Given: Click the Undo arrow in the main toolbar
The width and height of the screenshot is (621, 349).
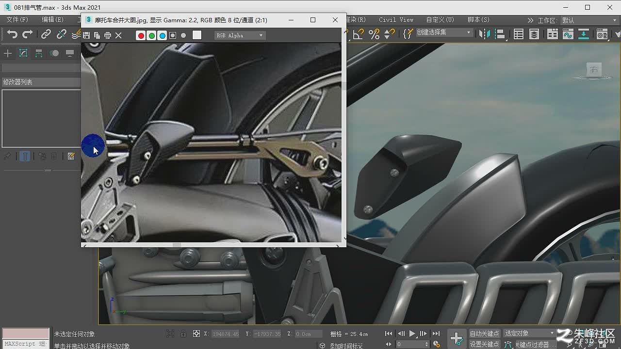Looking at the screenshot, I should pyautogui.click(x=12, y=34).
